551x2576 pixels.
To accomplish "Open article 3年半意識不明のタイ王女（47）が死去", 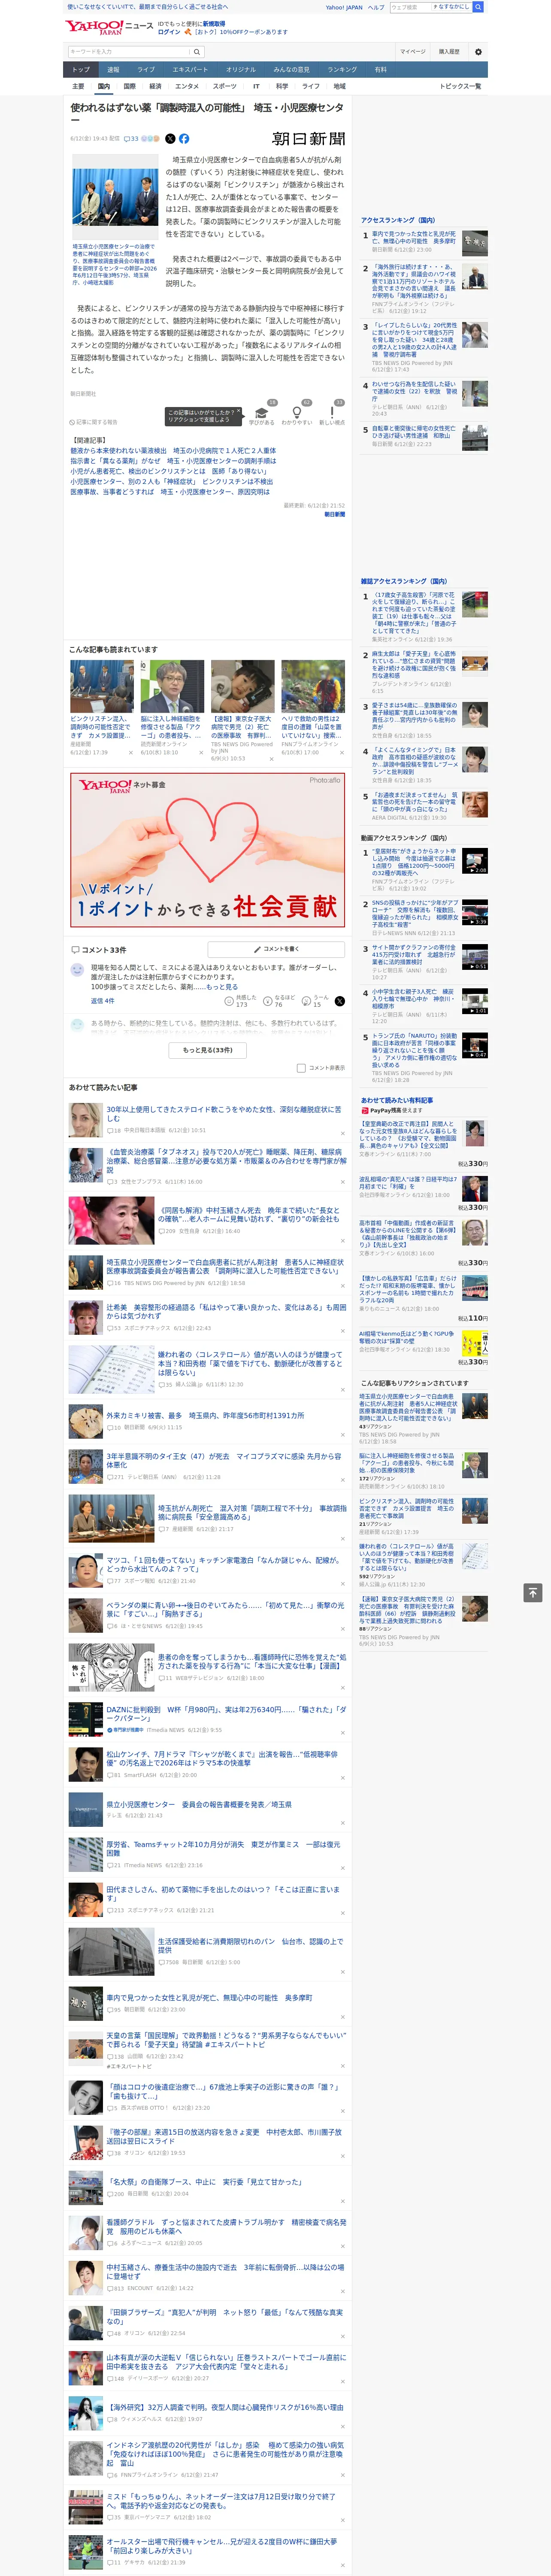I will tap(224, 1460).
